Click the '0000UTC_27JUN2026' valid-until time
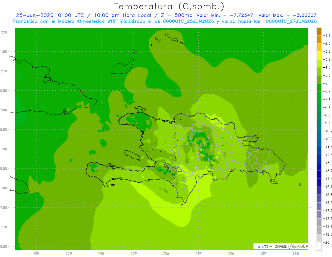332x257 pixels. pos(291,21)
